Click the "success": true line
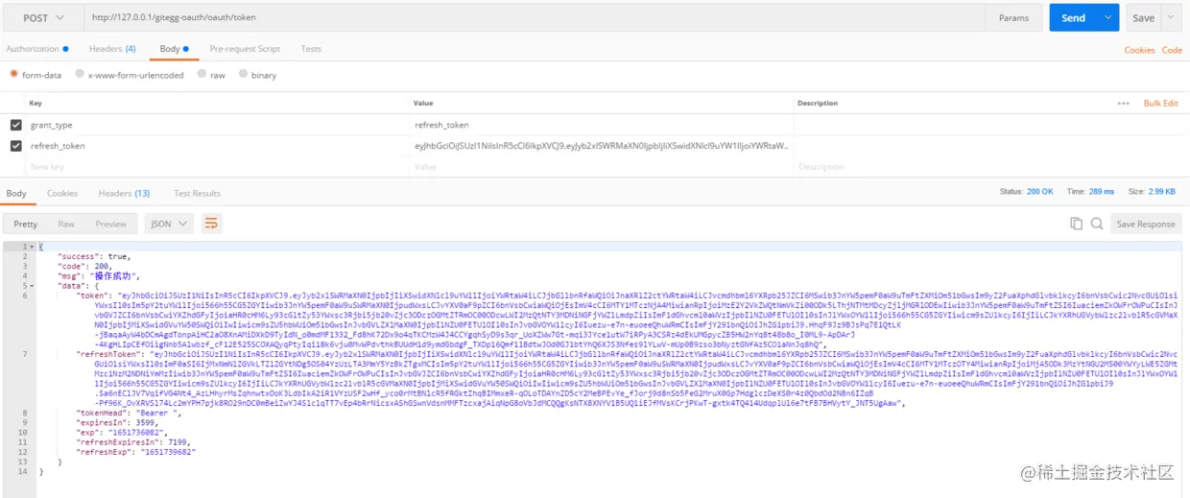 [94, 256]
